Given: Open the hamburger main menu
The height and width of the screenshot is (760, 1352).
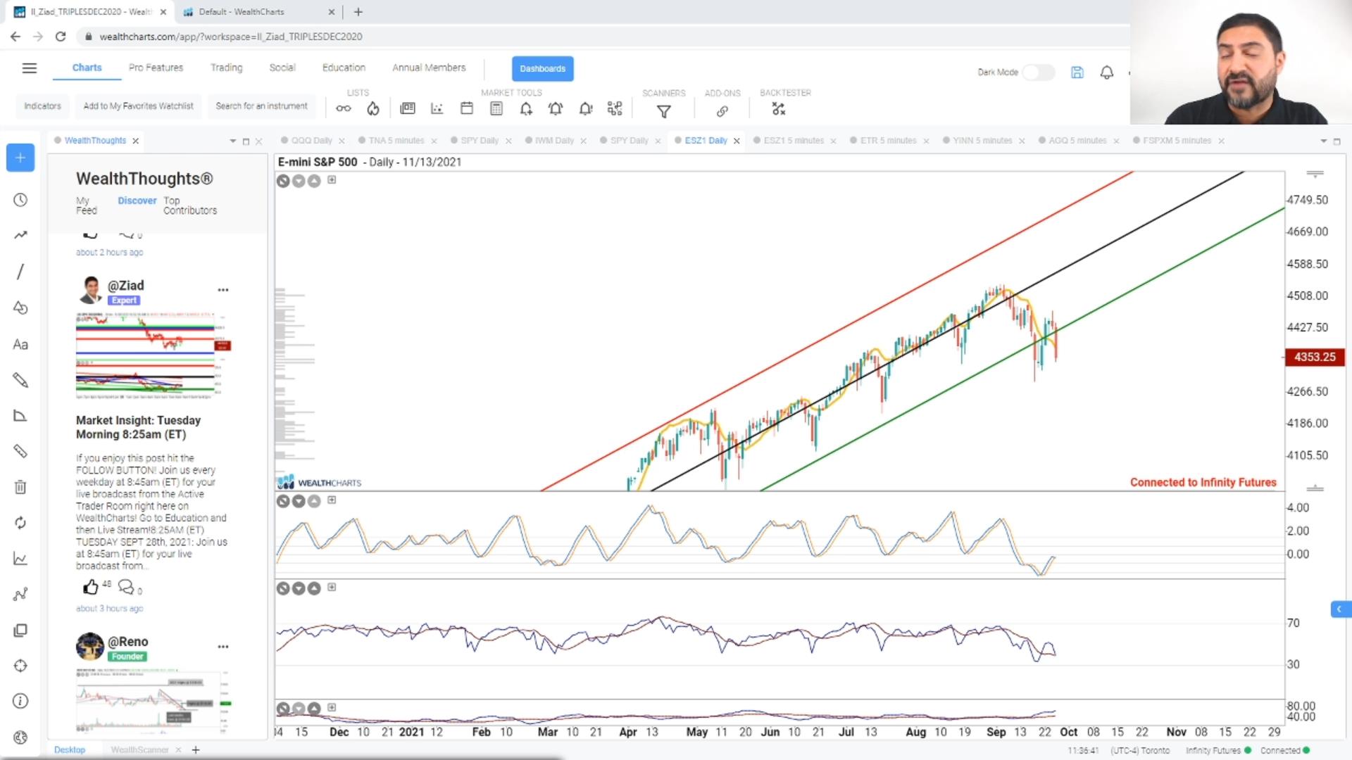Looking at the screenshot, I should (29, 68).
